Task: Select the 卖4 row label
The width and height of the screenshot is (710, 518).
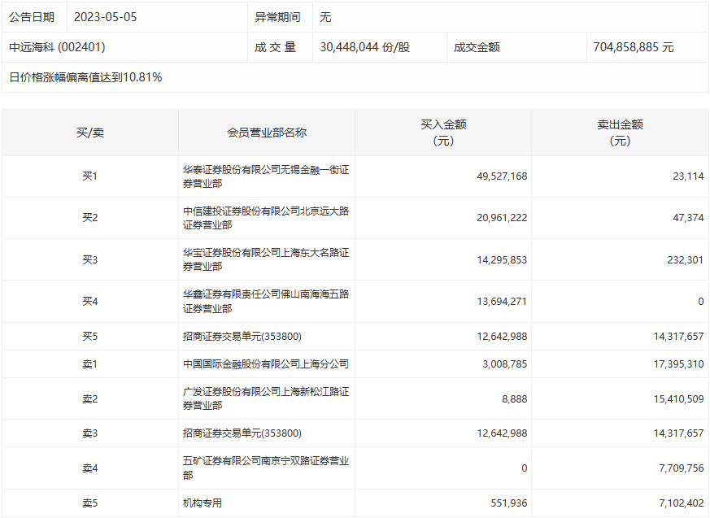Action: (x=90, y=468)
